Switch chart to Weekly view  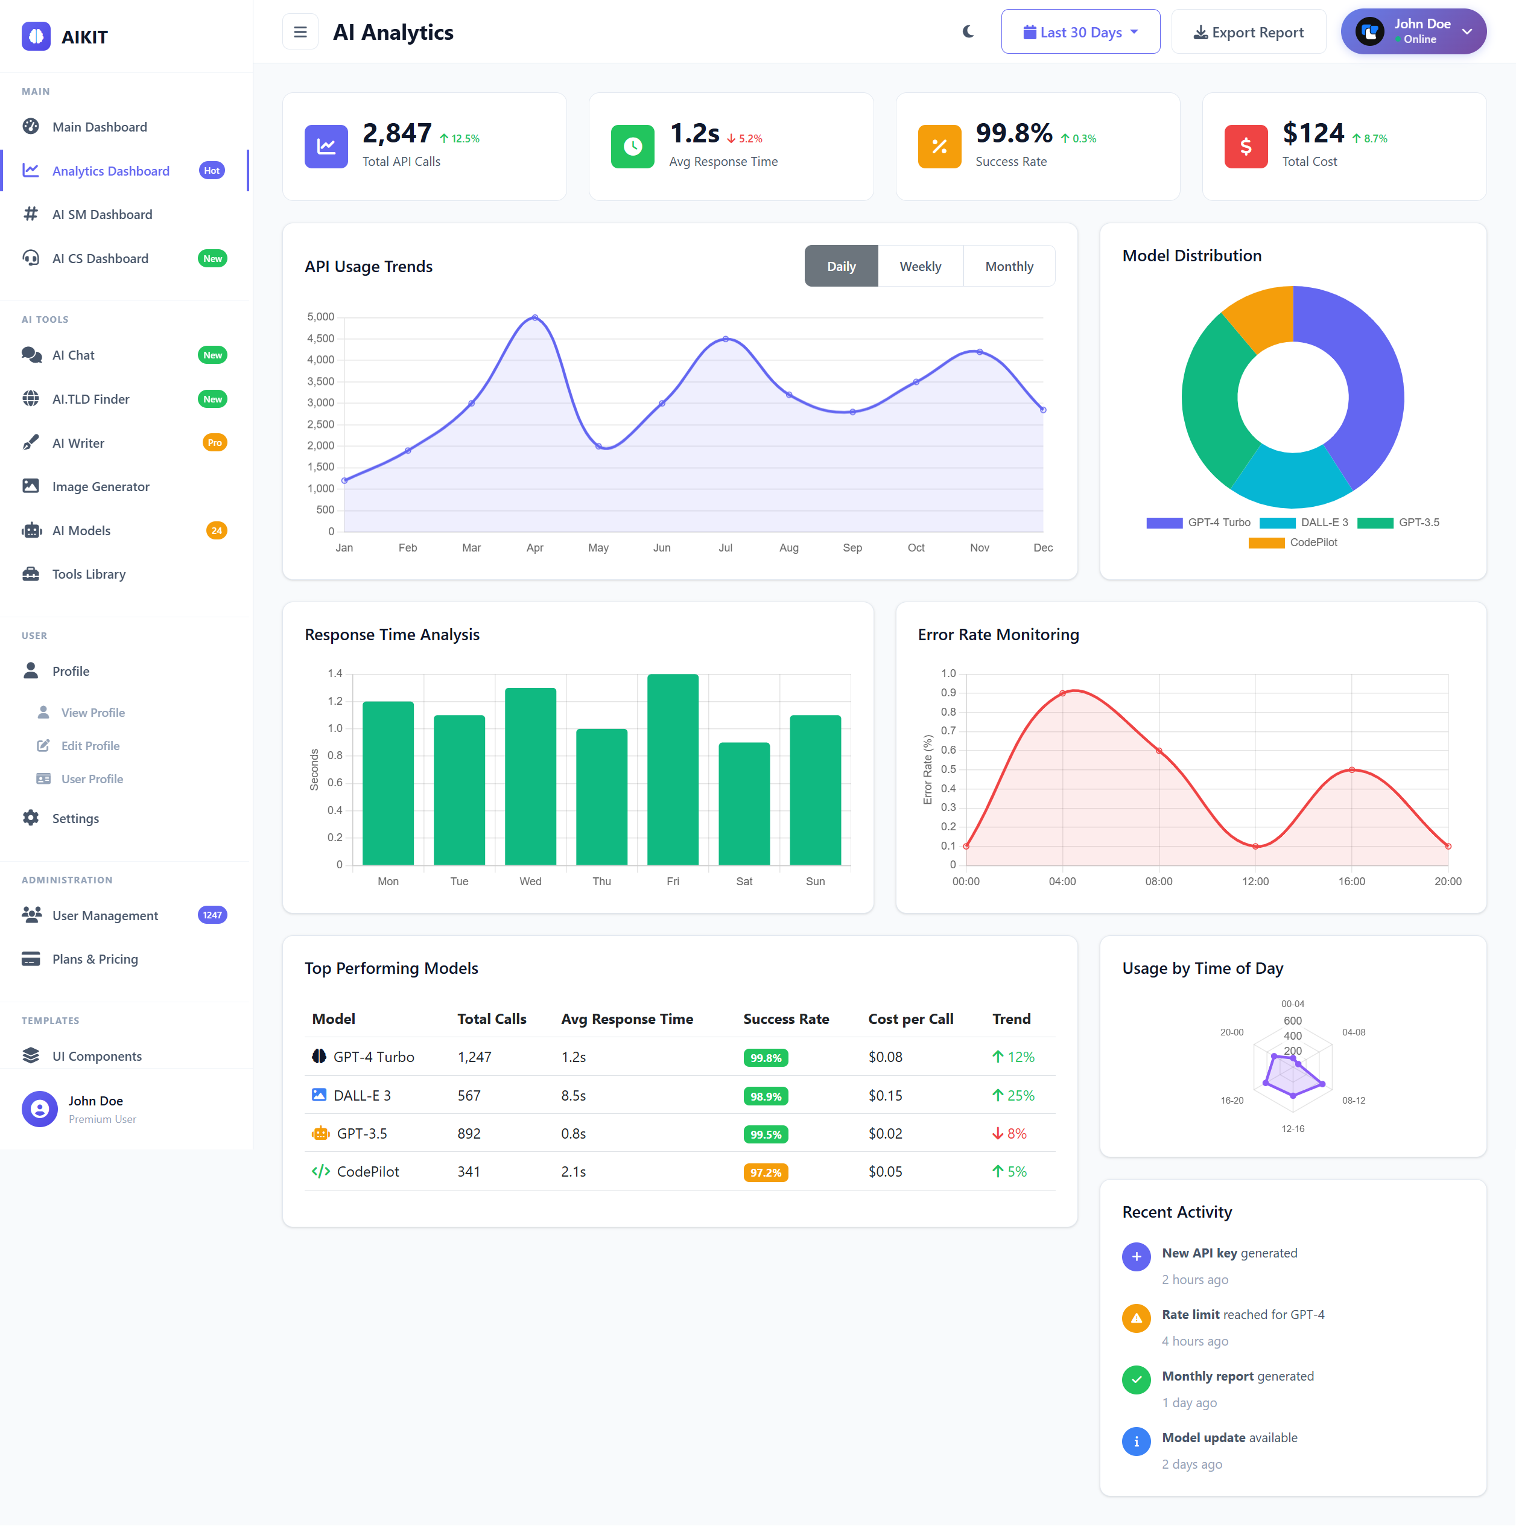tap(920, 266)
